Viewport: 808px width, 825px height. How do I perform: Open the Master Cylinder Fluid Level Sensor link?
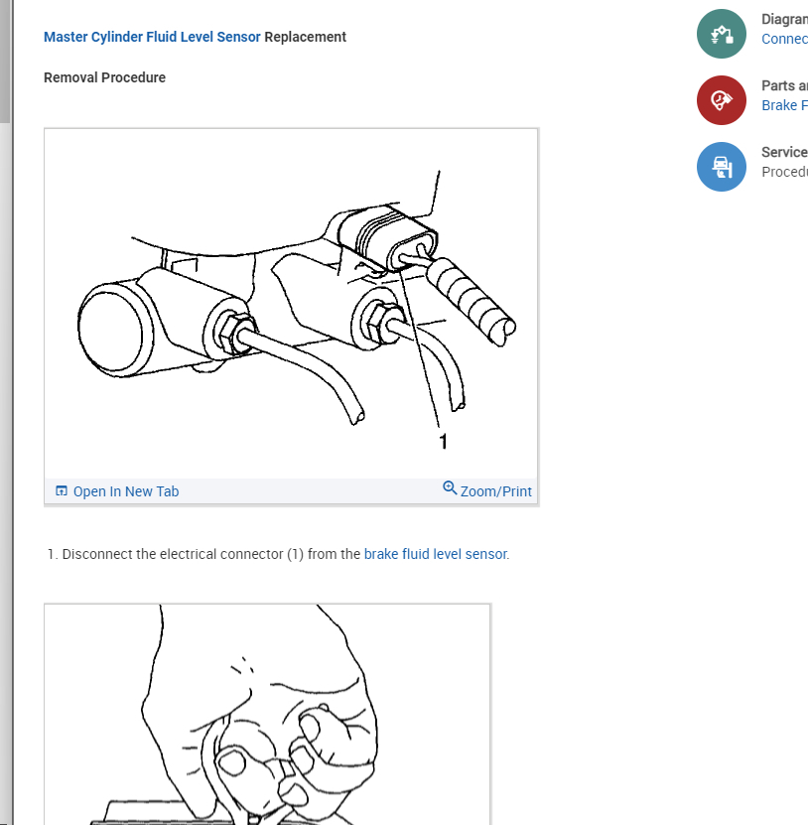coord(152,37)
